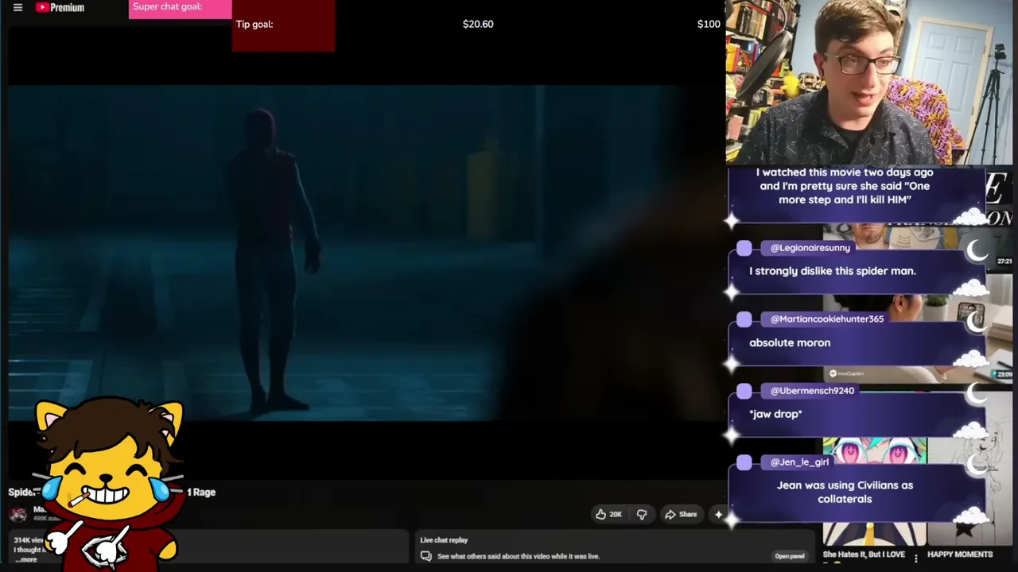Go to YouTube Premium home logo
Image resolution: width=1018 pixels, height=572 pixels.
[x=60, y=8]
